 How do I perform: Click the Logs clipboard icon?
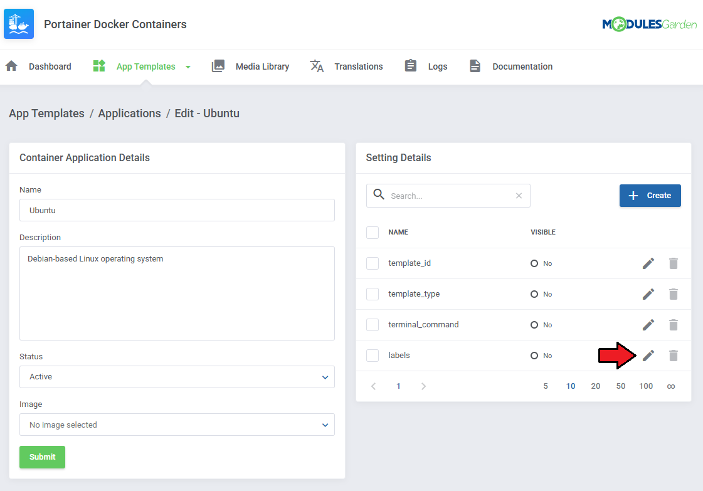tap(411, 66)
